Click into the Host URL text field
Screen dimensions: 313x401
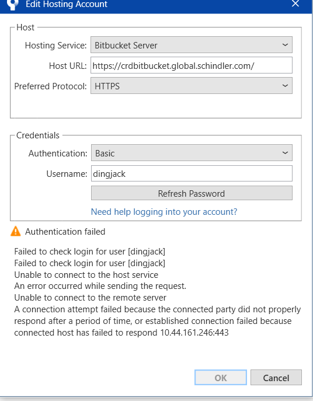[192, 65]
